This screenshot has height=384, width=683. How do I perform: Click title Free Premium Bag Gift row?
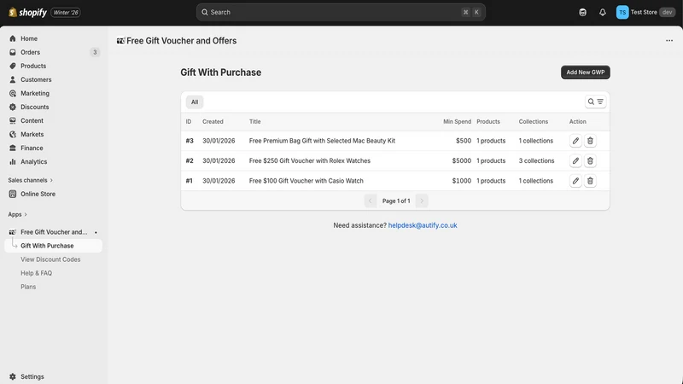tap(322, 141)
